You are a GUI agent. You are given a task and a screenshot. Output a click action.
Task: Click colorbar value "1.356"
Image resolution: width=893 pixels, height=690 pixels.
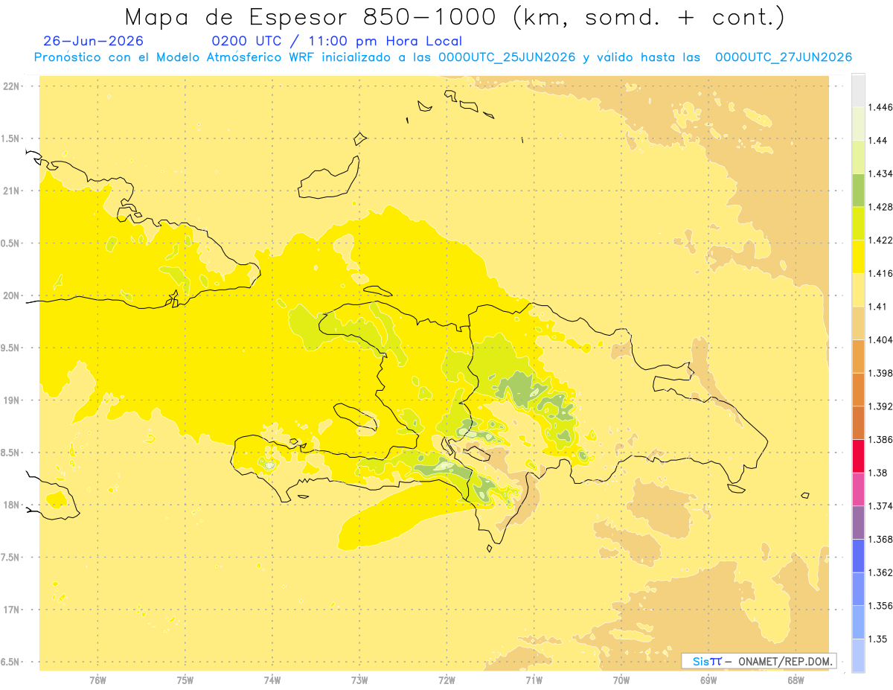point(880,606)
